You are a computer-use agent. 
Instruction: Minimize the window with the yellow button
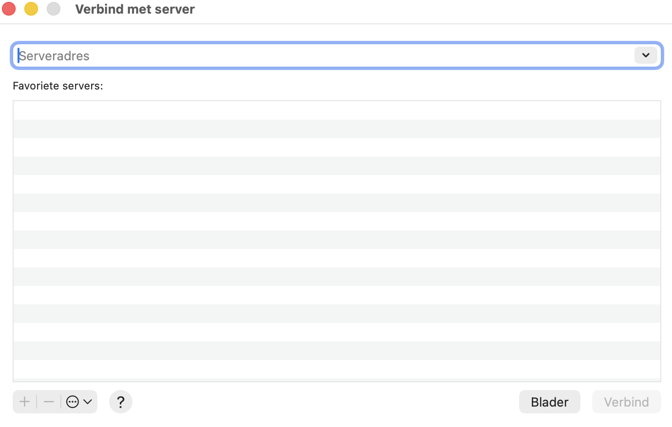pyautogui.click(x=31, y=9)
